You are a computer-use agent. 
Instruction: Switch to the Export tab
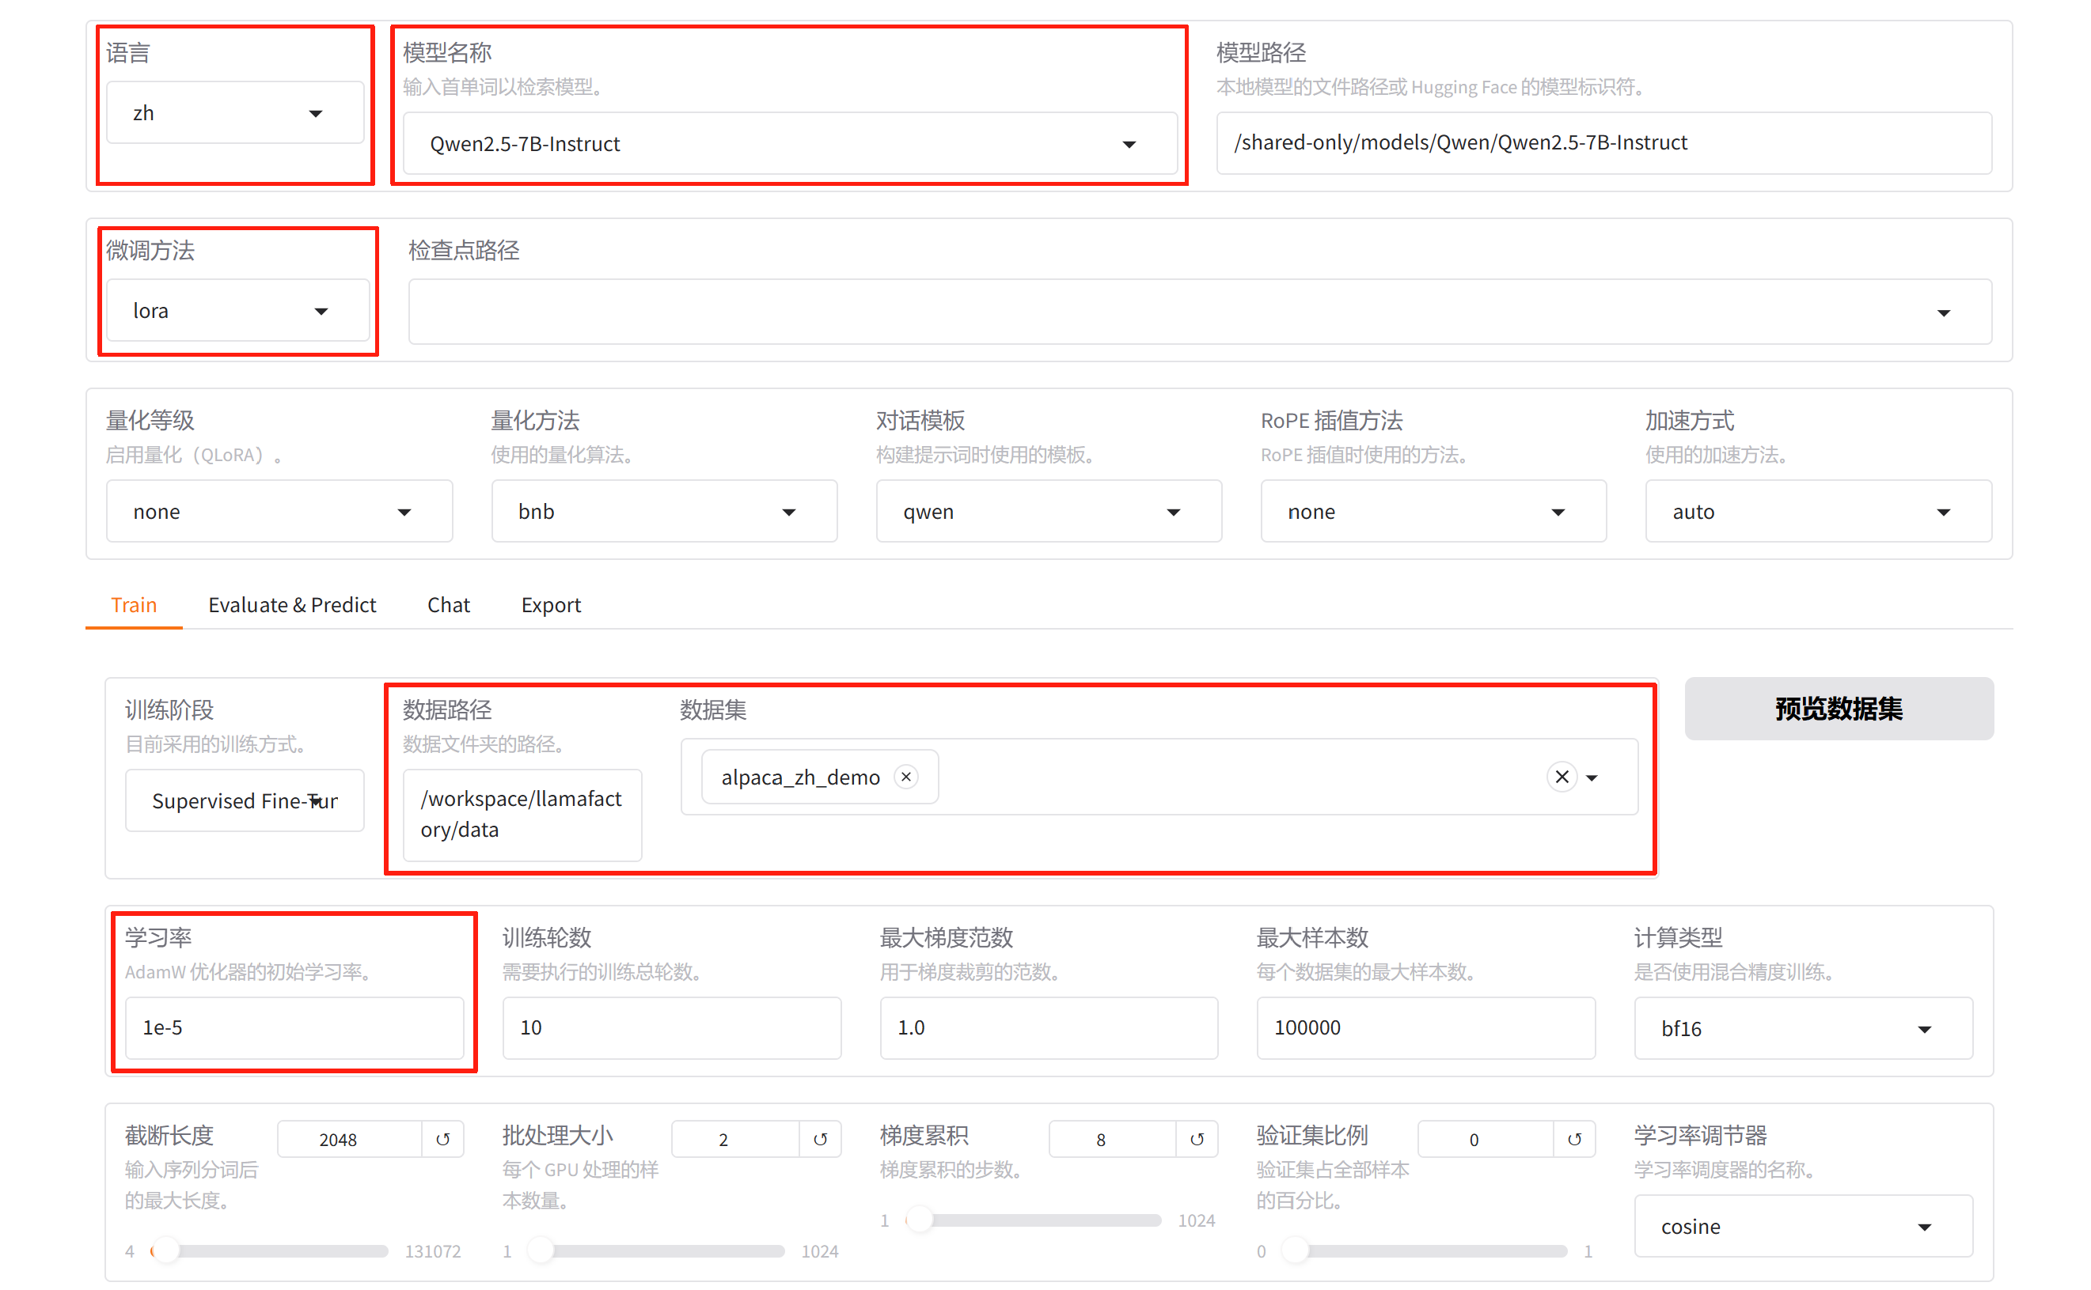551,605
